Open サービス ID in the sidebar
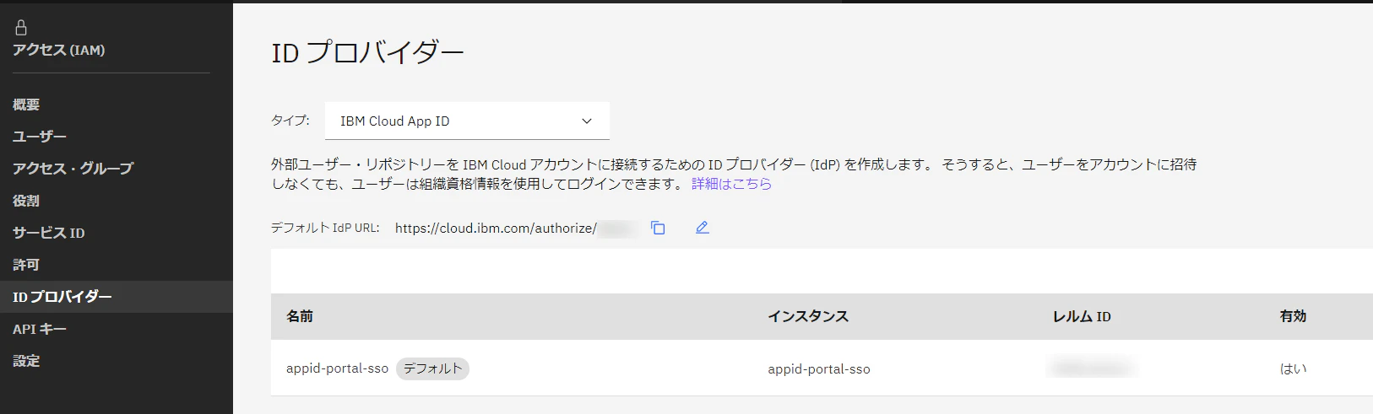The height and width of the screenshot is (414, 1373). click(49, 233)
